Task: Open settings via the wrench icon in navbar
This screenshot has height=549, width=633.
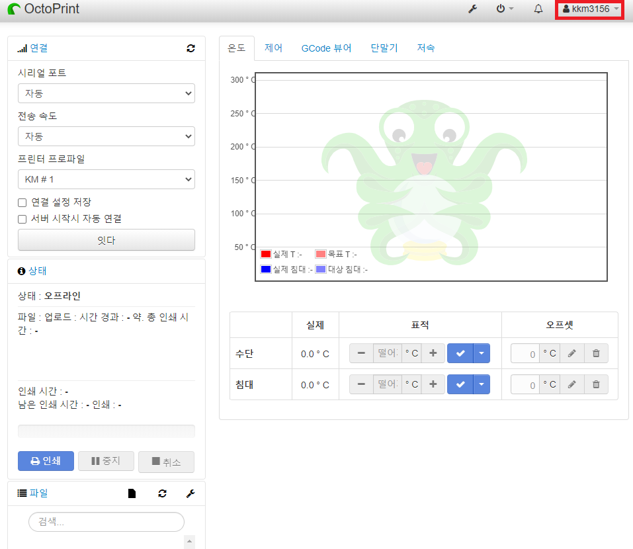Action: [x=473, y=9]
